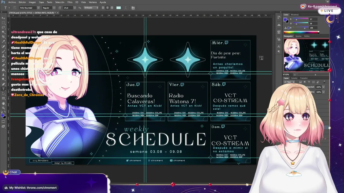344x193 pixels.
Task: Open the Character panel icon in dock
Action: [x=279, y=46]
